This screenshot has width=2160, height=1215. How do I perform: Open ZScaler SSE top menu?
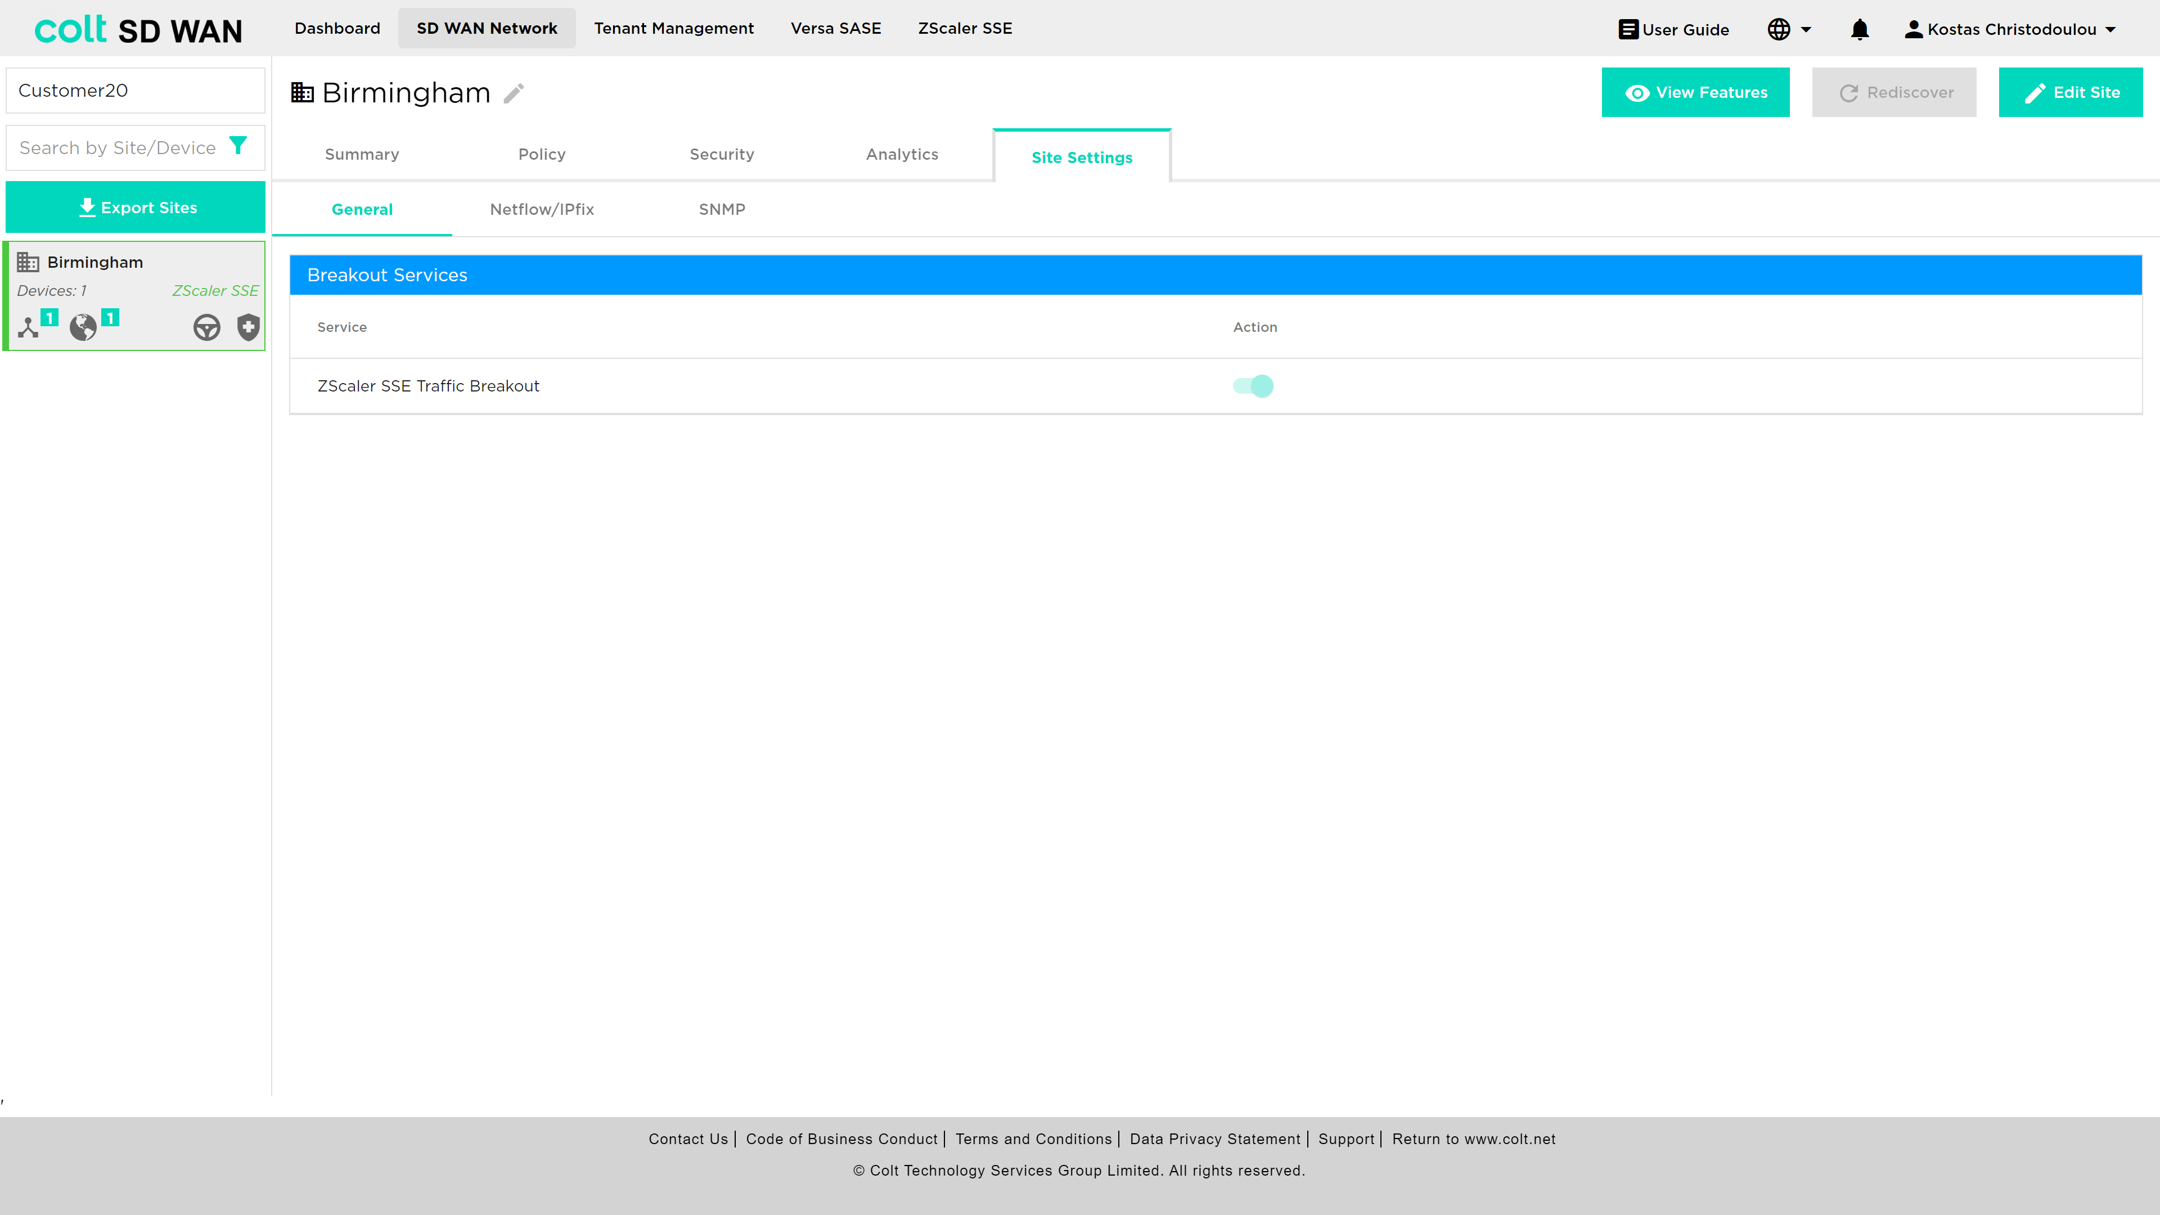(x=965, y=29)
